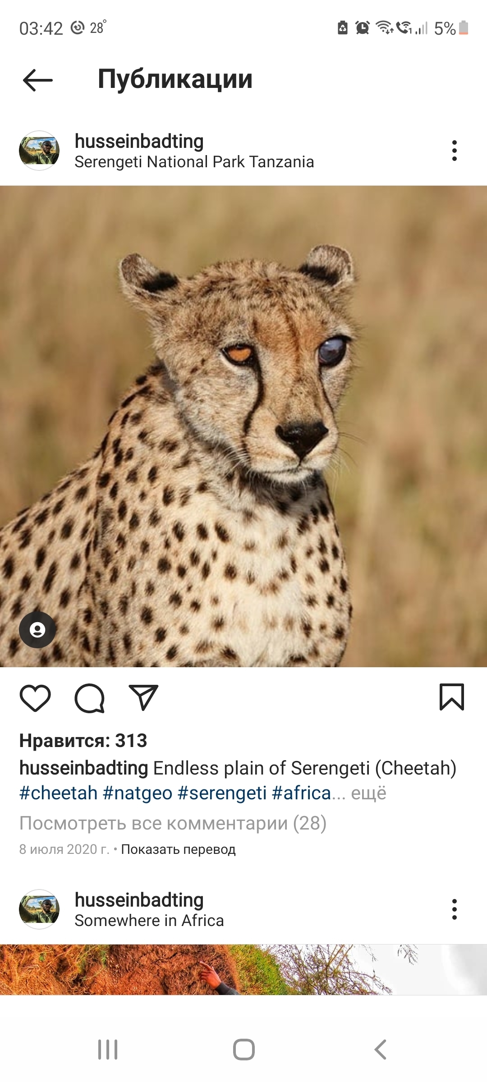Tap Показать перевод to translate caption
Viewport: 487px width, 1082px height.
point(178,849)
